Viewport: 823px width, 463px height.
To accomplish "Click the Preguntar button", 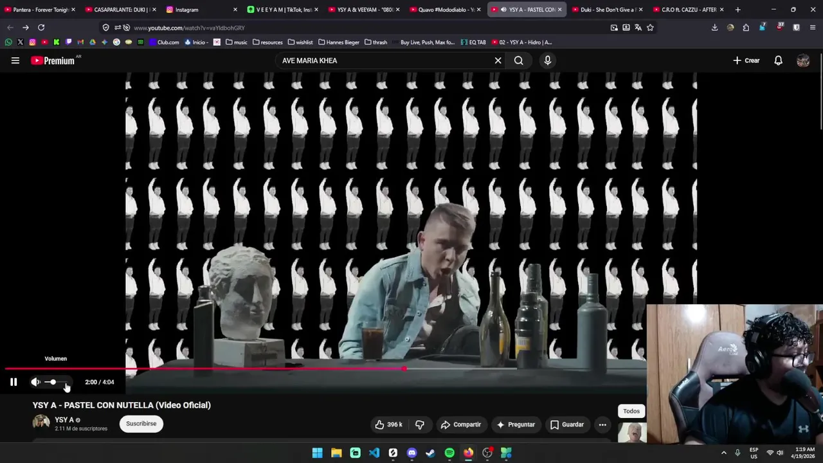I will click(515, 424).
